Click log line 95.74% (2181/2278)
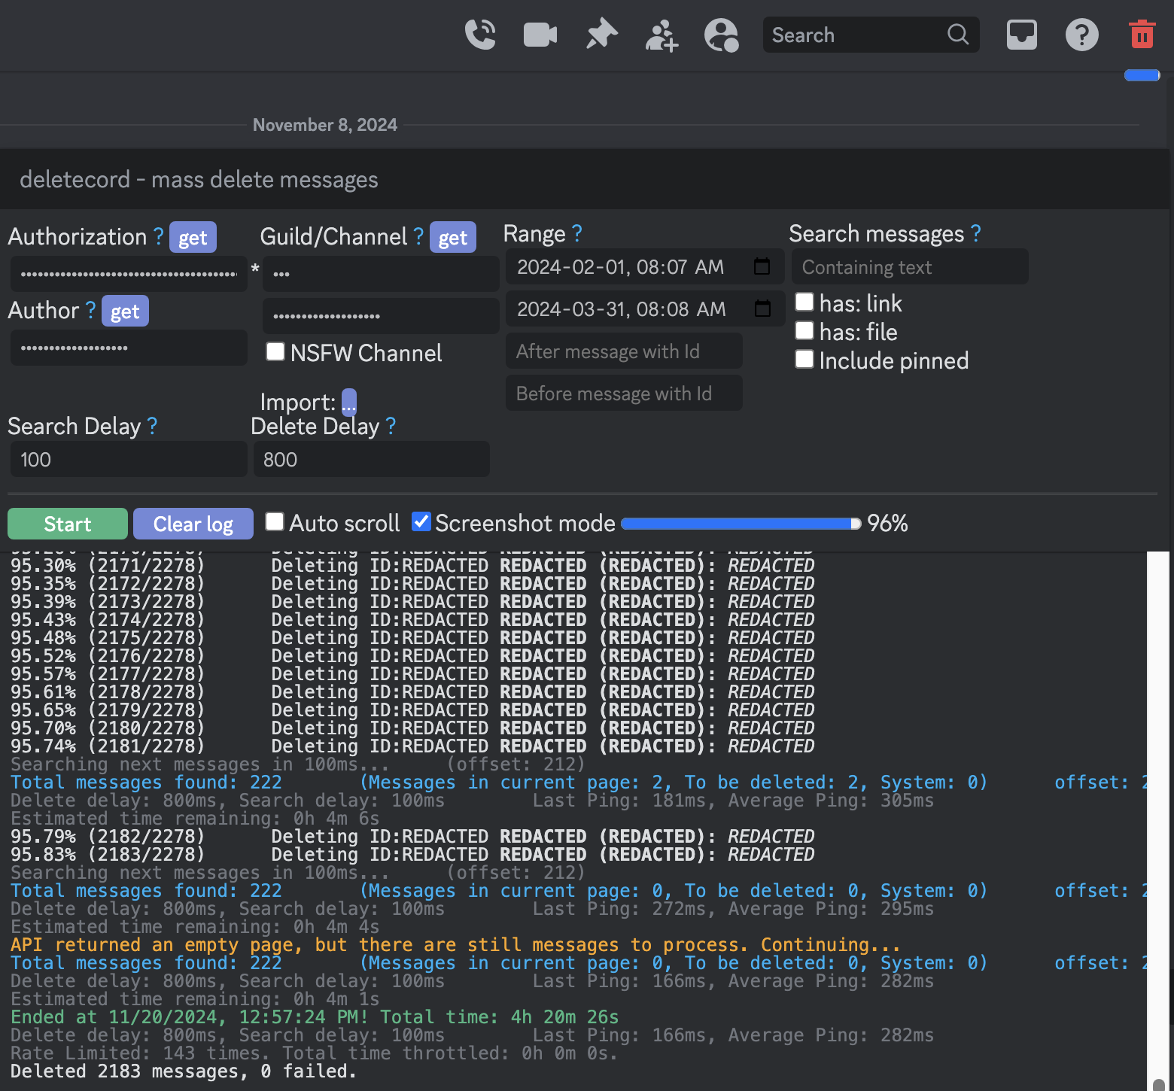The height and width of the screenshot is (1091, 1174). click(412, 746)
